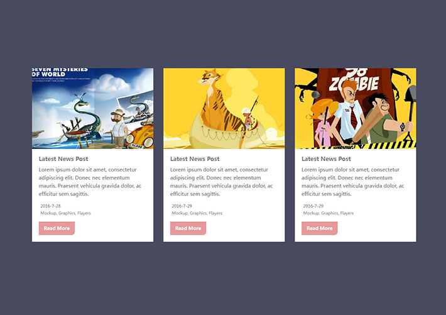Select the 2016-7-28 date on first card
The height and width of the screenshot is (315, 446).
coord(50,206)
